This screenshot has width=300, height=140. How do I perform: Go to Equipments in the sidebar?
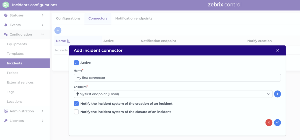click(17, 44)
